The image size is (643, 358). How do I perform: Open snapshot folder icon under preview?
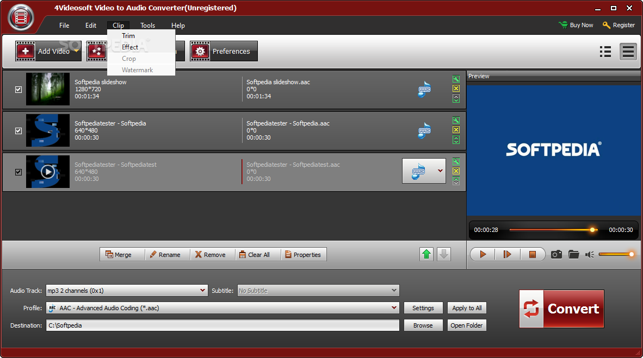[x=574, y=254]
